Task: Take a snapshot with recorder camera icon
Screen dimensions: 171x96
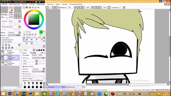Action: (x=36, y=2)
